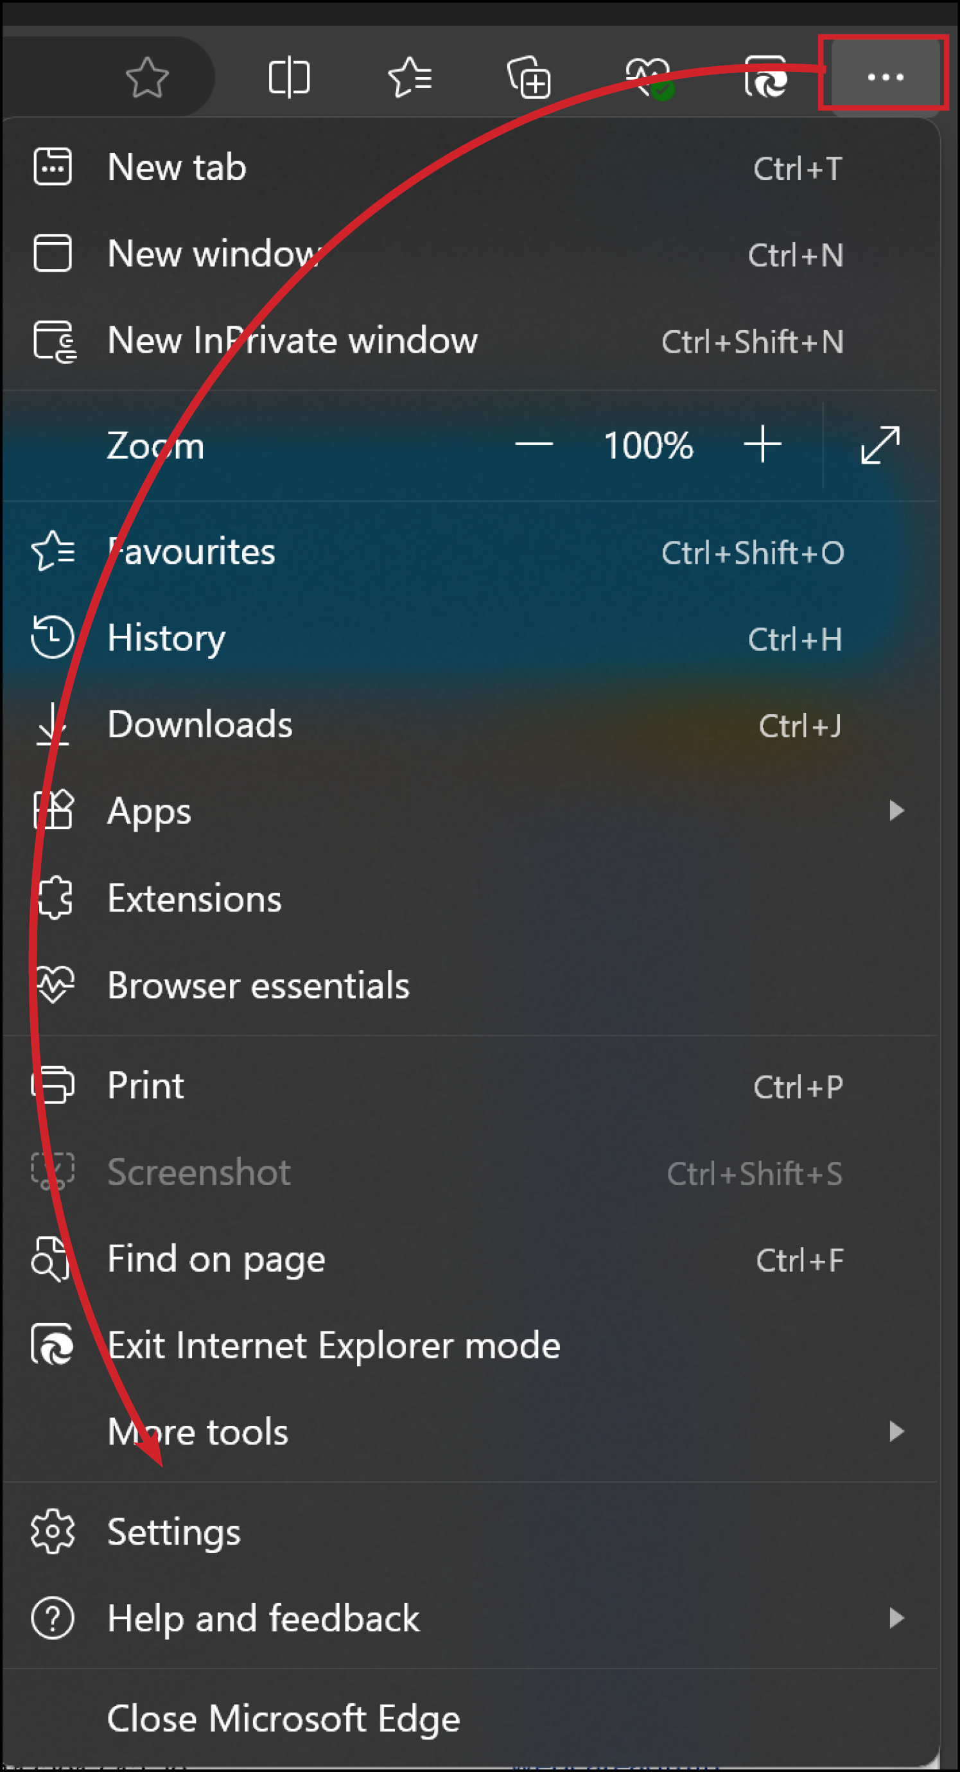Open the Favourites list icon
The width and height of the screenshot is (960, 1772).
[x=410, y=77]
